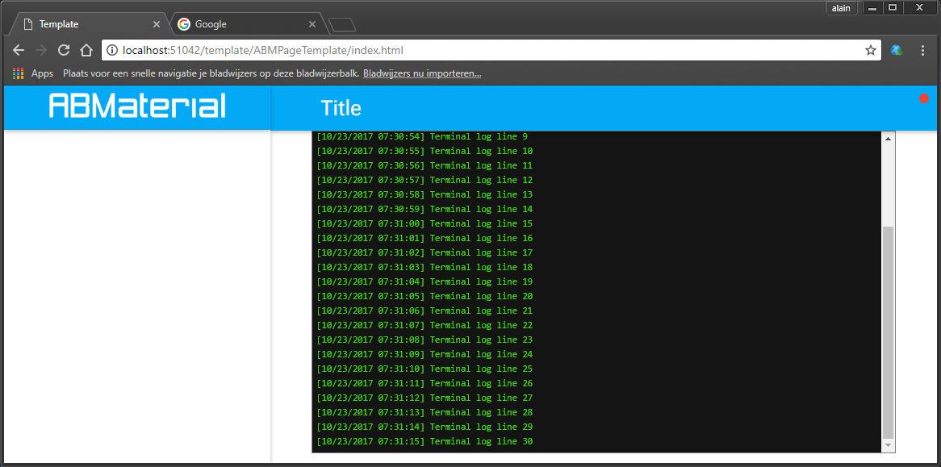The image size is (941, 467).
Task: Select Terminal log line 26
Action: (424, 383)
